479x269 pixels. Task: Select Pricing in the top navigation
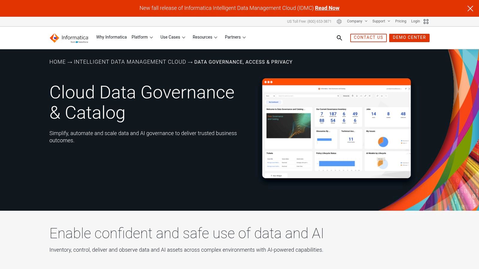click(x=401, y=21)
